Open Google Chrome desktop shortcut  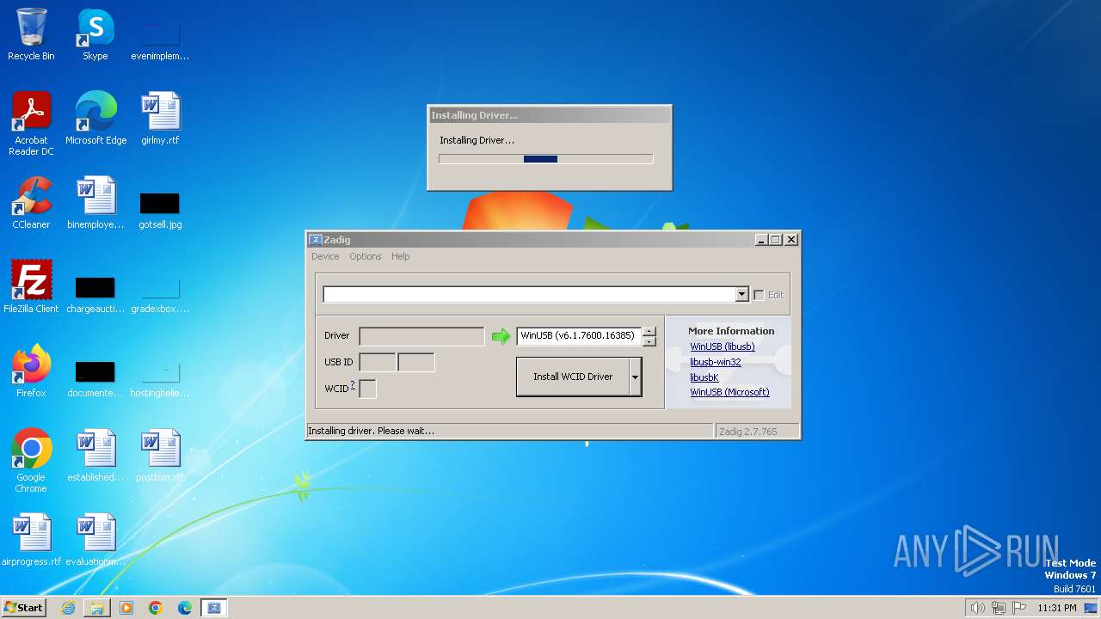31,461
